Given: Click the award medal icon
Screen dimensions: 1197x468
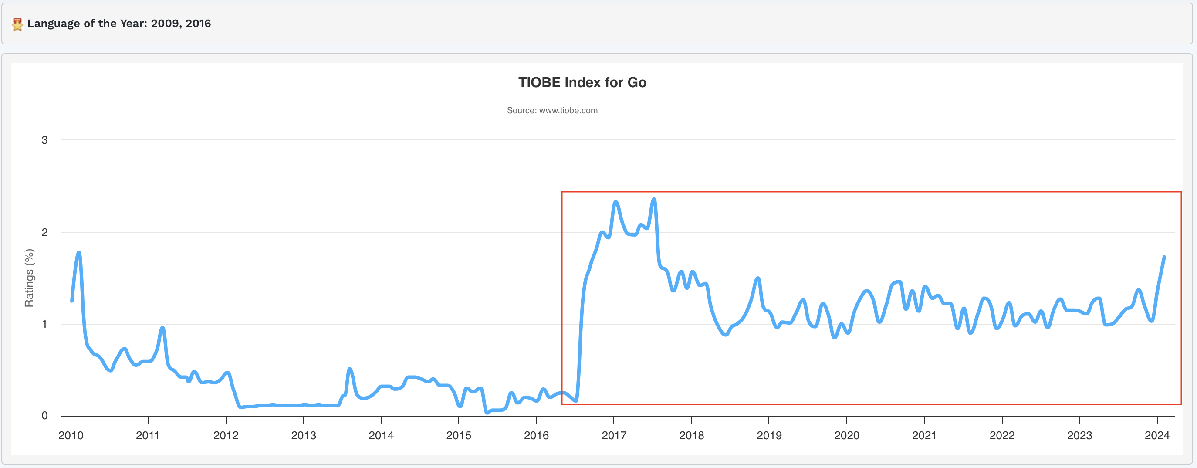Looking at the screenshot, I should (17, 24).
